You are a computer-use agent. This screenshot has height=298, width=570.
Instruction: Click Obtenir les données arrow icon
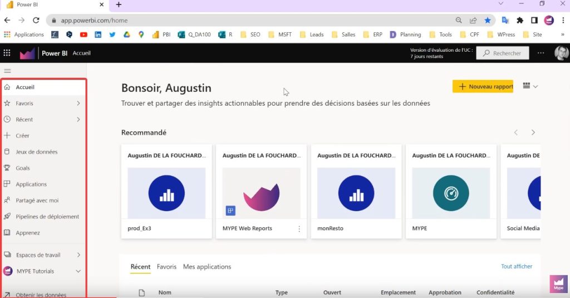pyautogui.click(x=7, y=295)
